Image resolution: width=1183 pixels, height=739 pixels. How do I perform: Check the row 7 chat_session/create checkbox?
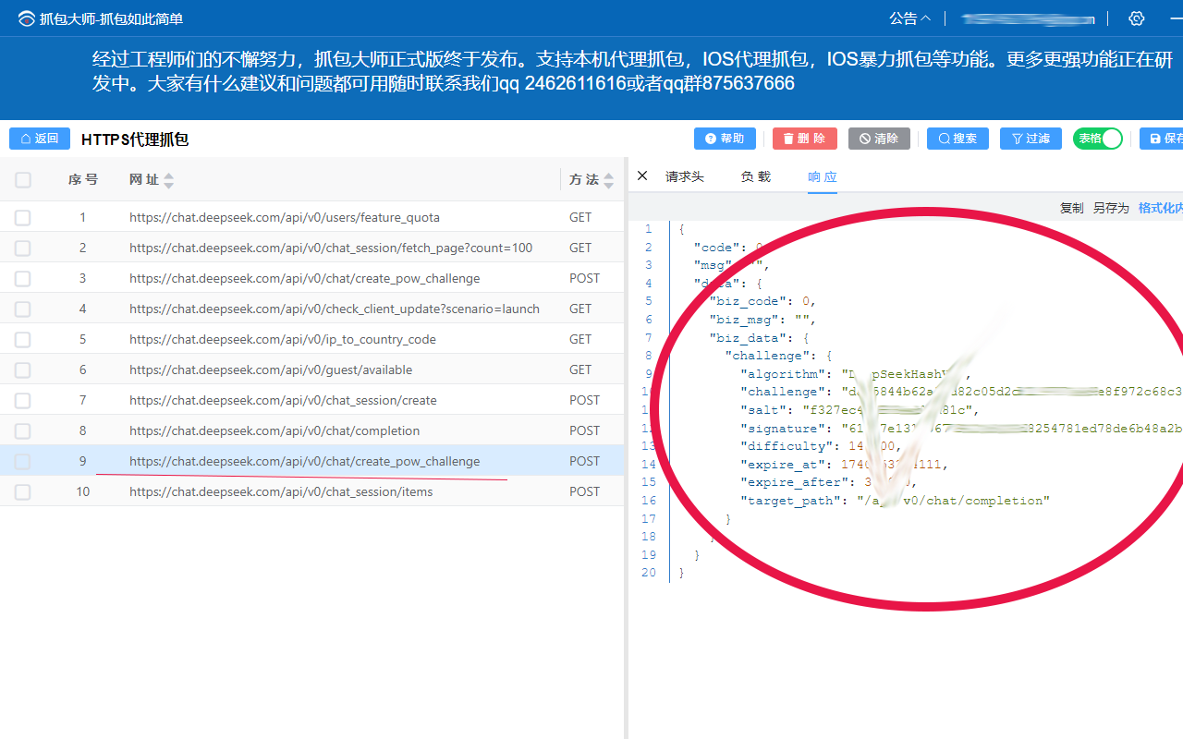[x=23, y=401]
